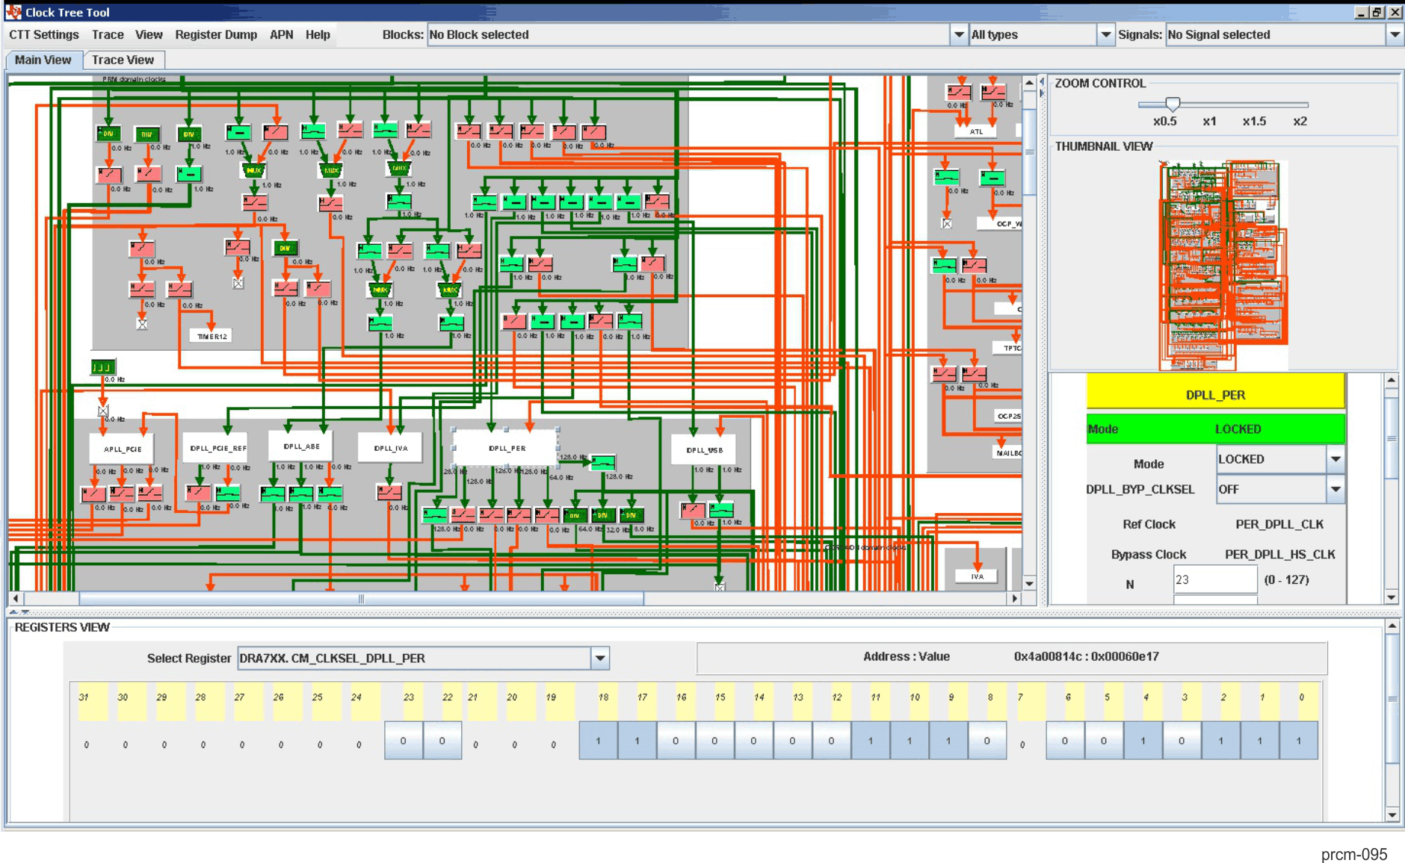Select the DPLL_ABE block node
Screen dimensions: 1405x863
point(301,446)
